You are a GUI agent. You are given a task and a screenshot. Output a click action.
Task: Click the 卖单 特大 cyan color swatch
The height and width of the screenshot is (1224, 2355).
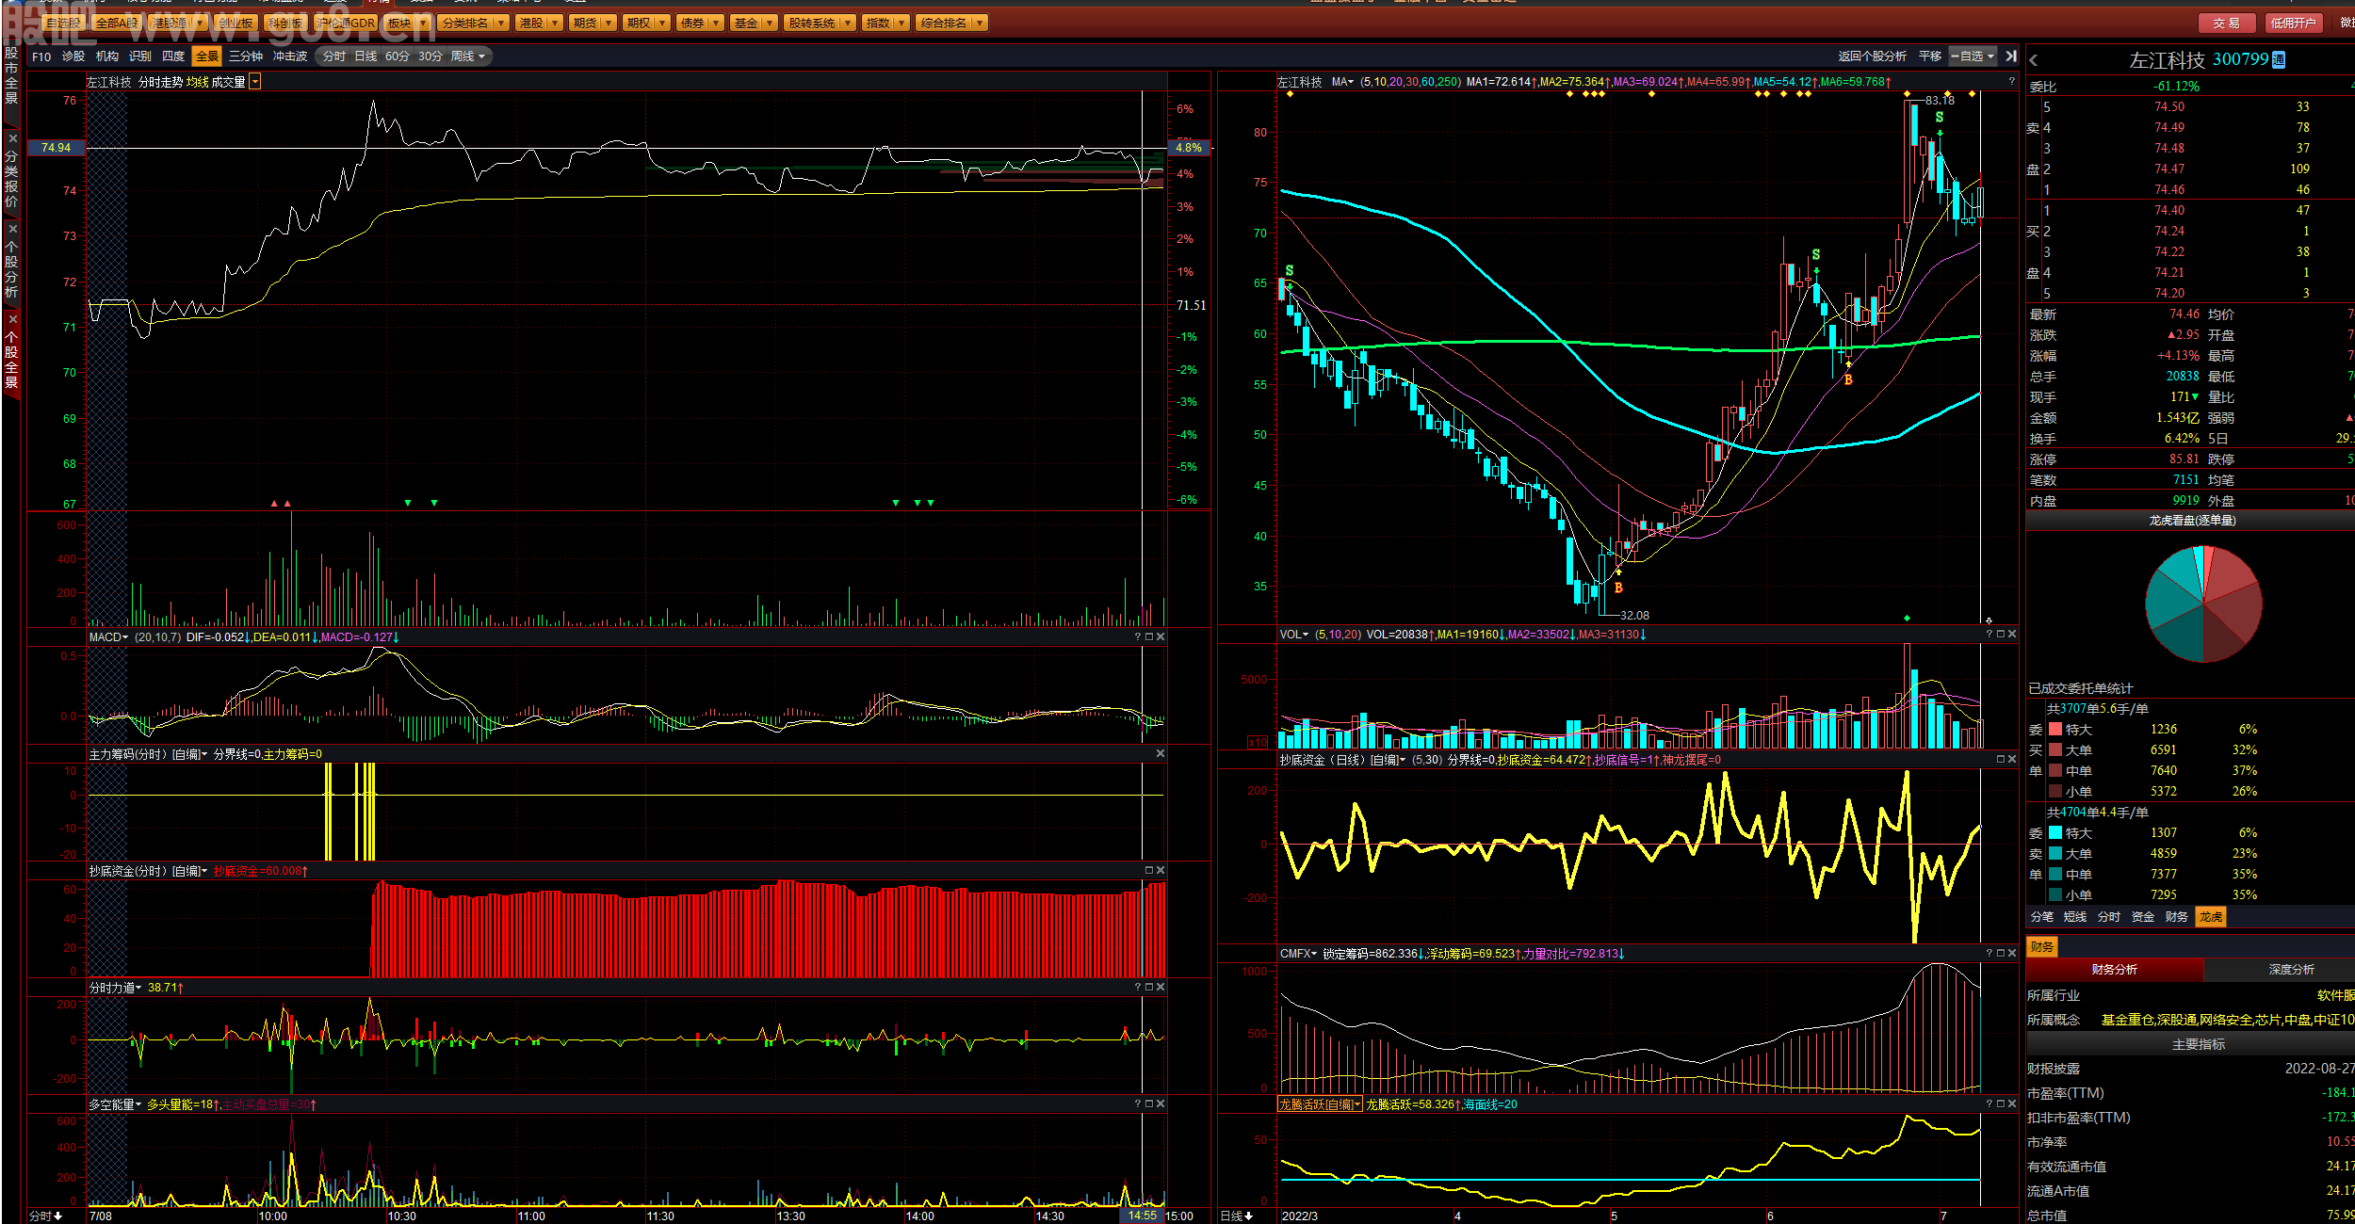pyautogui.click(x=2055, y=833)
